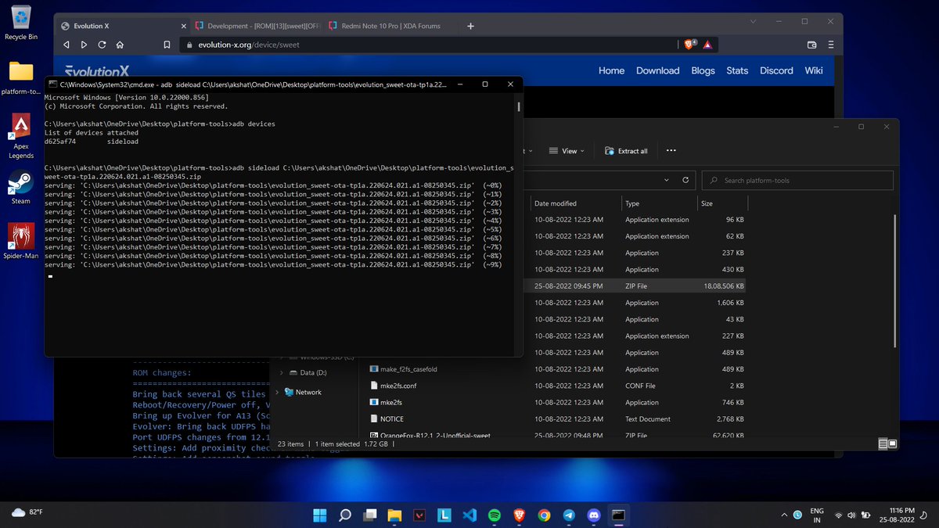Bookmark this page with the bookmark icon

coord(166,45)
